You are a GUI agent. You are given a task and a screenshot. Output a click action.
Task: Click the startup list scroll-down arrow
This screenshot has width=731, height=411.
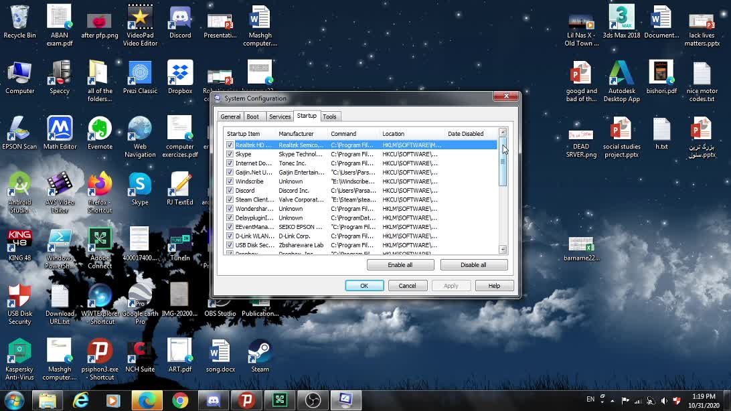[x=503, y=250]
